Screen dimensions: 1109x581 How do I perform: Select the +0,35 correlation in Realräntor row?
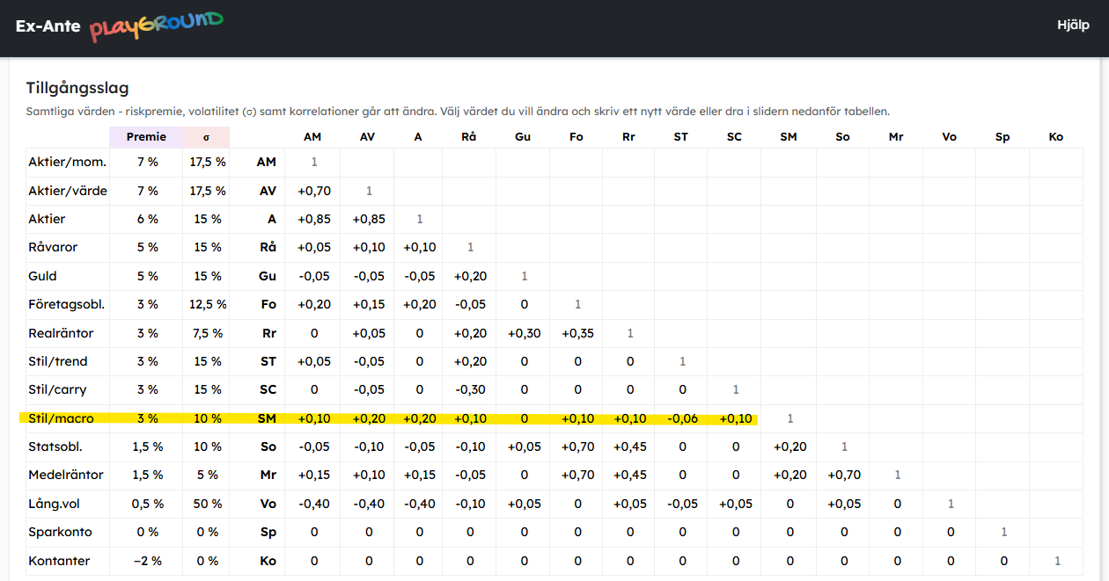point(577,333)
